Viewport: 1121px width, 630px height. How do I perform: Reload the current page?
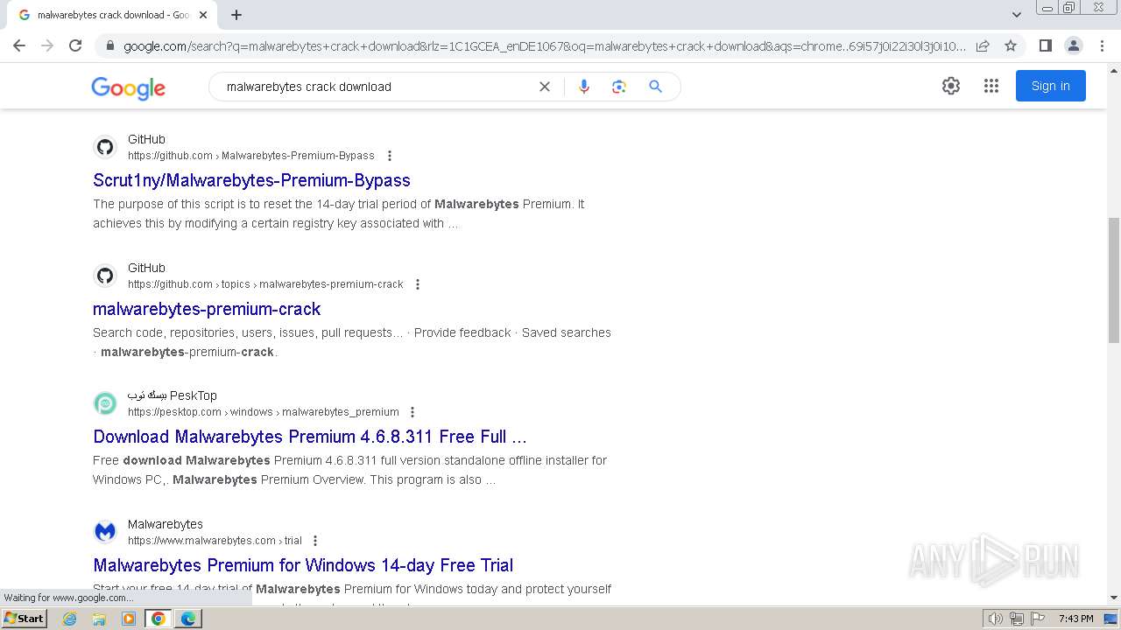(x=75, y=45)
